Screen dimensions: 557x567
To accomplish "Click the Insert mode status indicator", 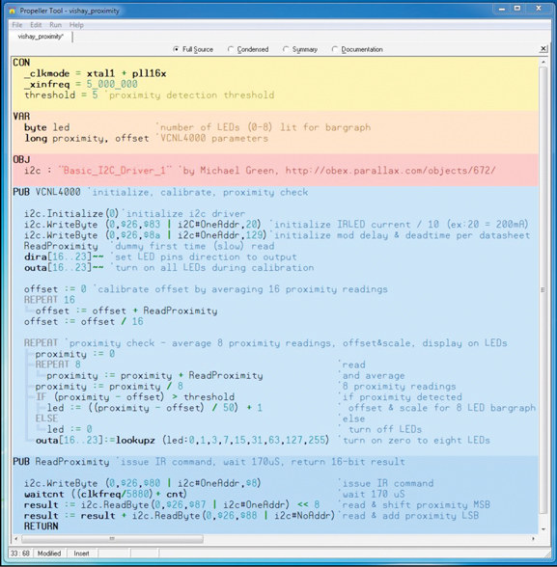I will tap(81, 553).
